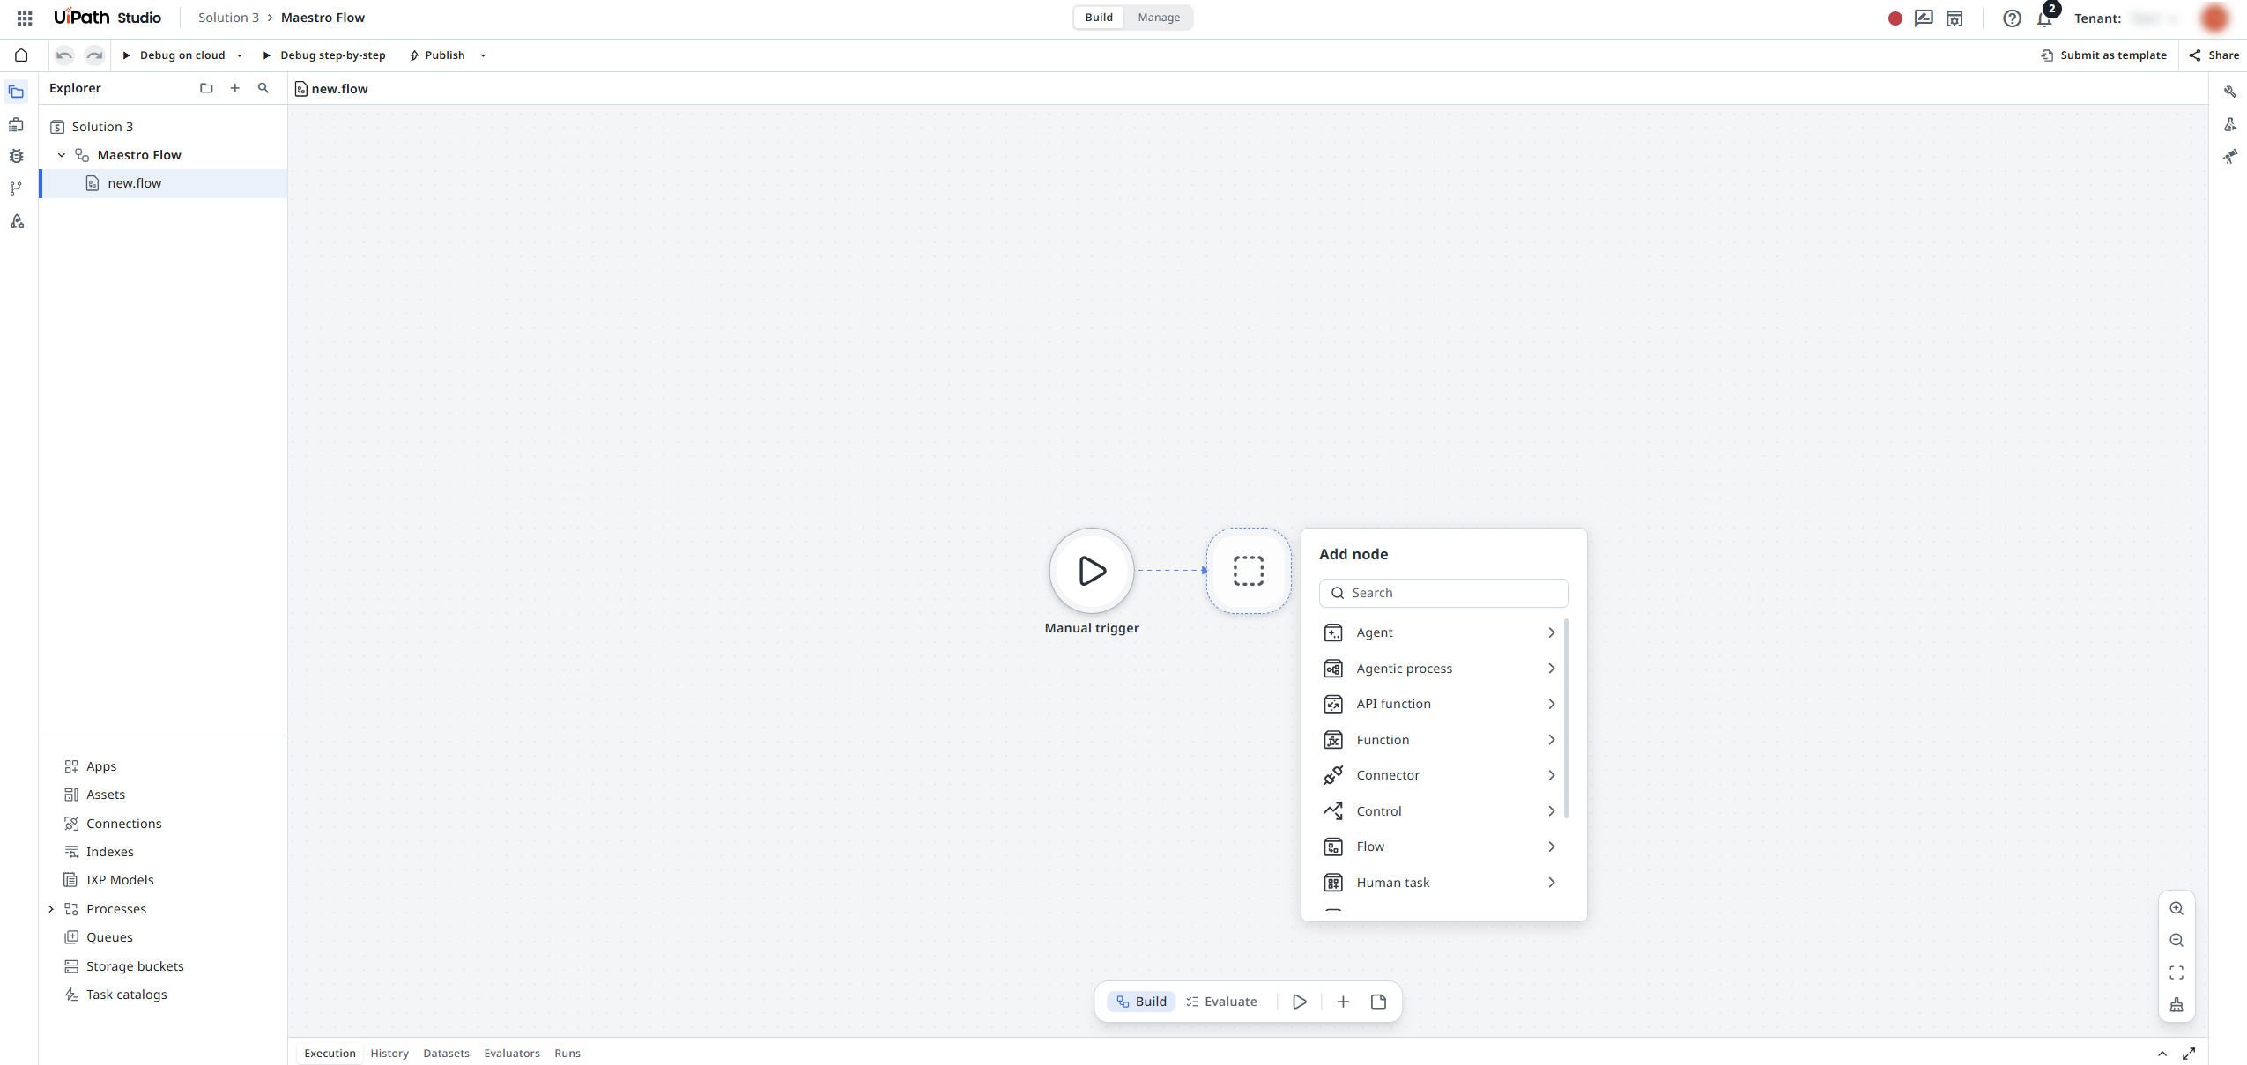Screen dimensions: 2247x1065
Task: Open Solution 3 breadcrumb link
Action: tap(228, 18)
